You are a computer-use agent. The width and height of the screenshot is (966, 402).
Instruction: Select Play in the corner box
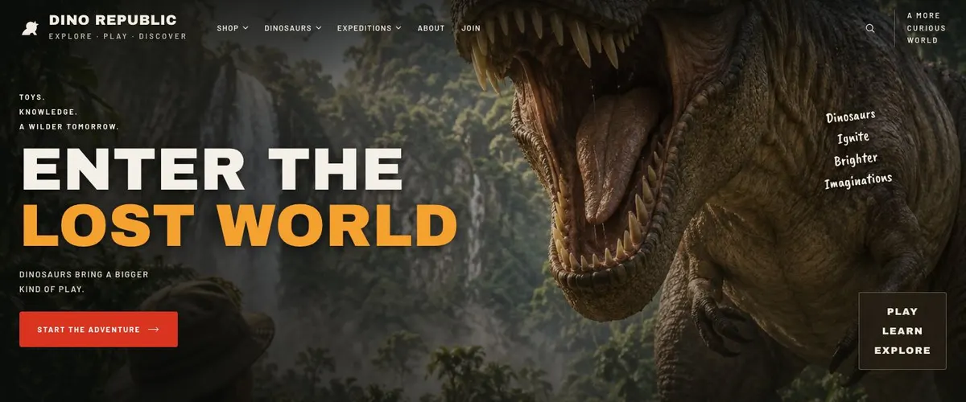click(x=902, y=312)
